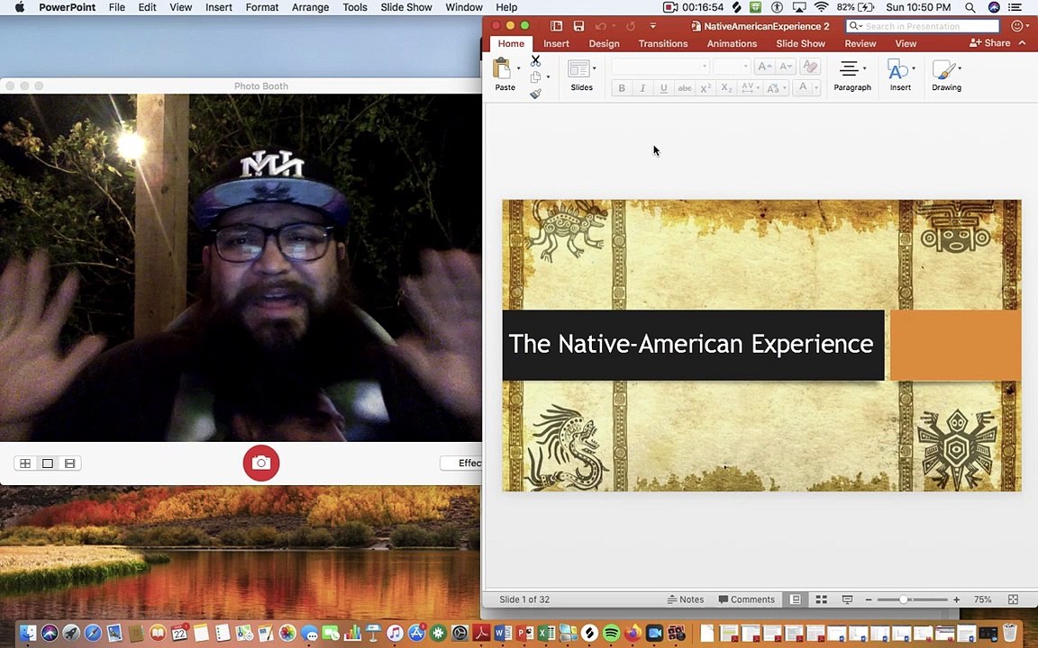Open the Review ribbon tab

click(860, 43)
